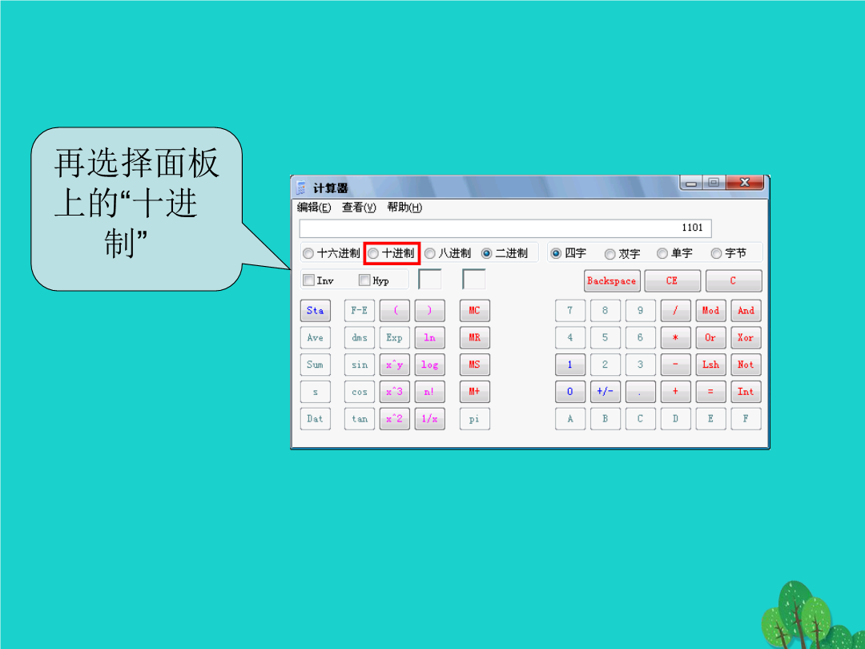Screen dimensions: 865x649
Task: Click the Not button
Action: [x=746, y=365]
